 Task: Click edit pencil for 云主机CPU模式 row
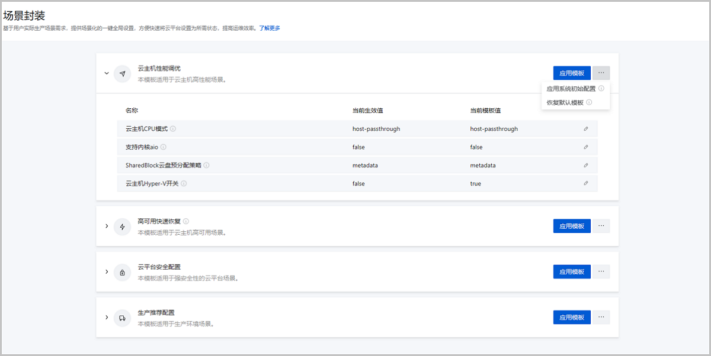point(585,129)
